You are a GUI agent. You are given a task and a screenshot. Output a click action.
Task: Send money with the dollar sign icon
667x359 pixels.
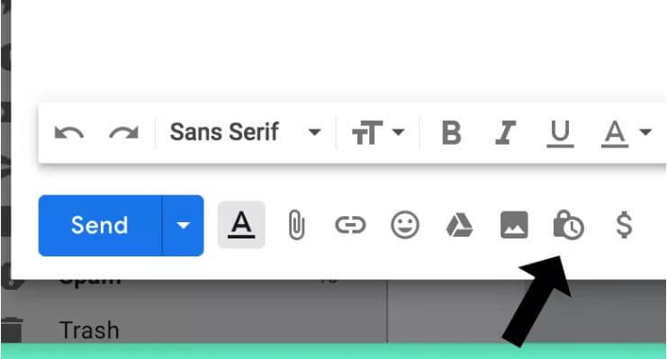pyautogui.click(x=624, y=225)
